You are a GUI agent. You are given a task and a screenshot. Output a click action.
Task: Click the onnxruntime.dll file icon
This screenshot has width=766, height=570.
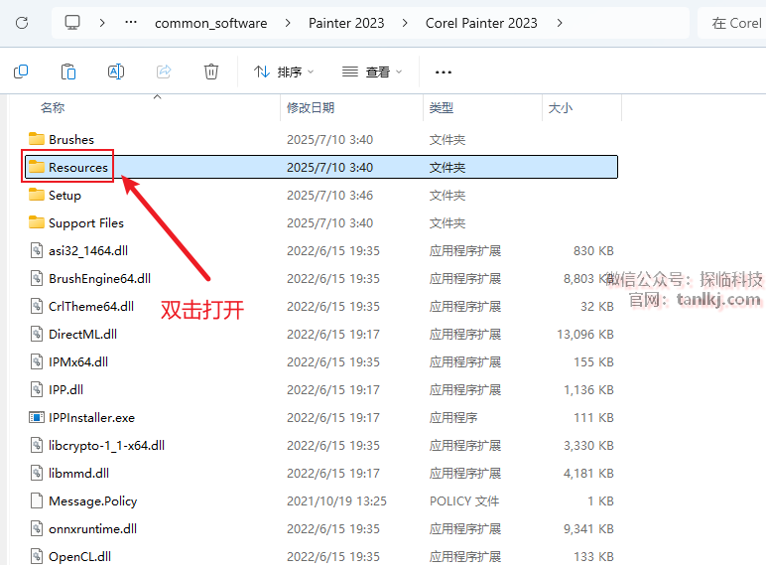pyautogui.click(x=36, y=529)
